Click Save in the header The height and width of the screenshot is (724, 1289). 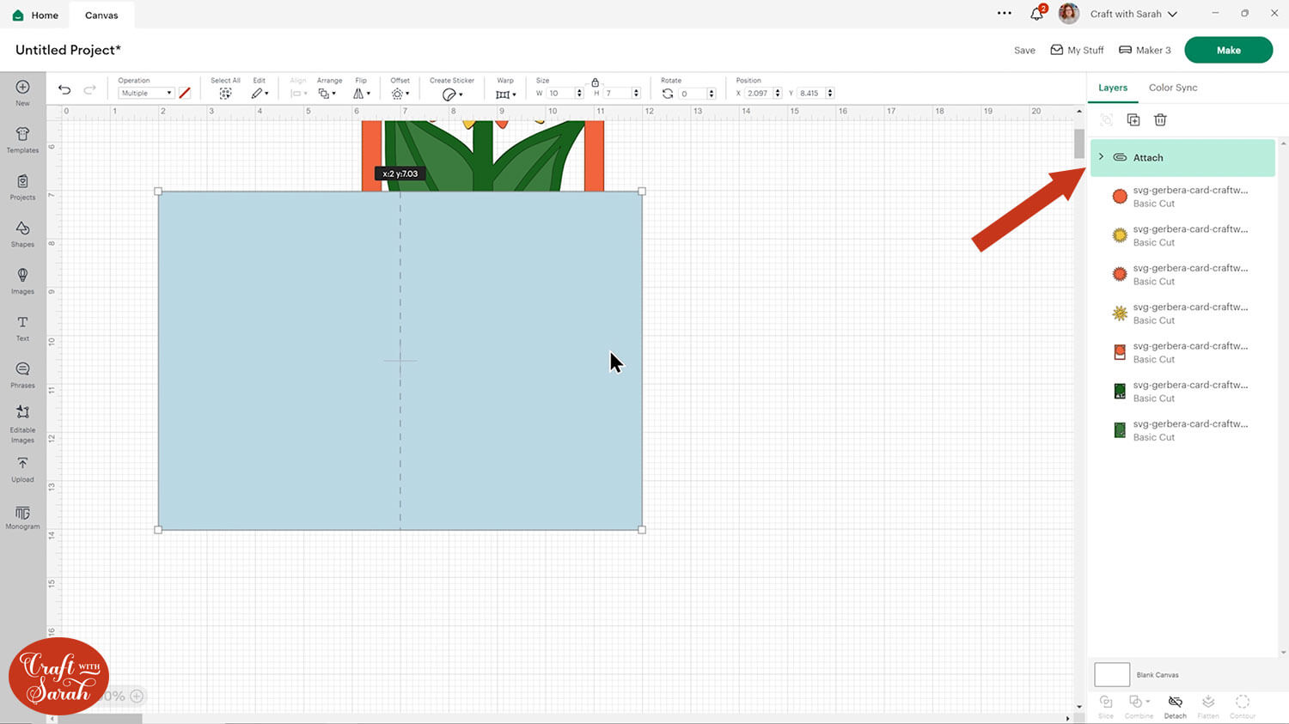coord(1024,50)
